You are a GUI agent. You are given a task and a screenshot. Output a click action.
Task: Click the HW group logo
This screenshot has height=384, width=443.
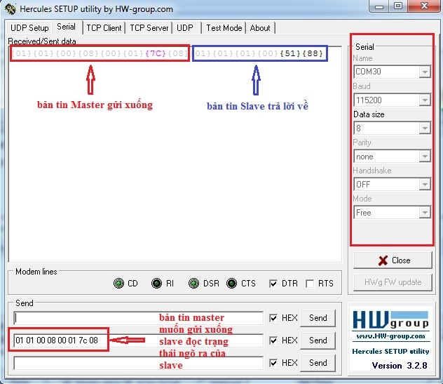tap(391, 319)
